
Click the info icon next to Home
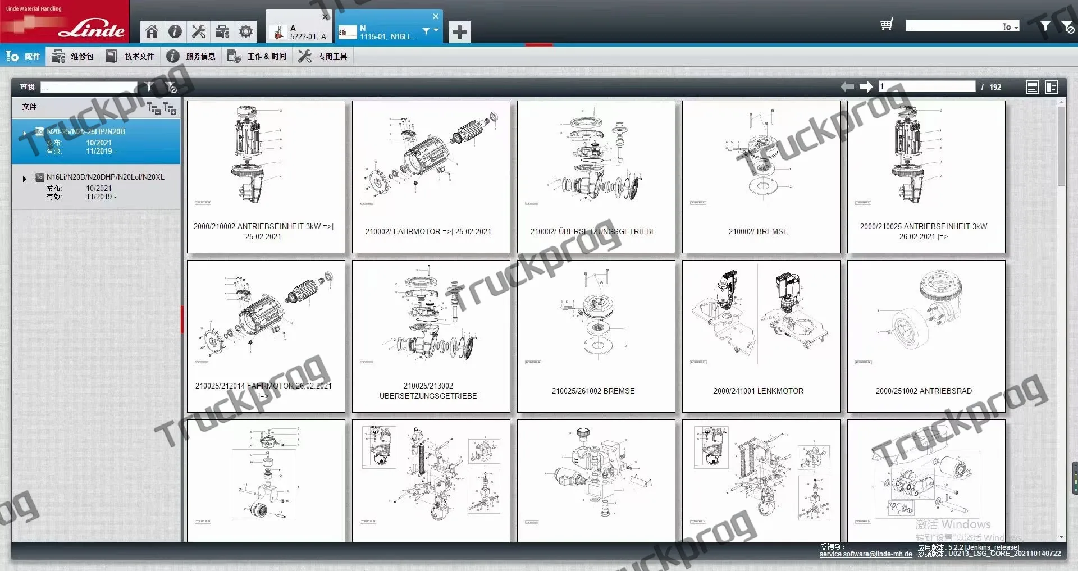pyautogui.click(x=175, y=31)
